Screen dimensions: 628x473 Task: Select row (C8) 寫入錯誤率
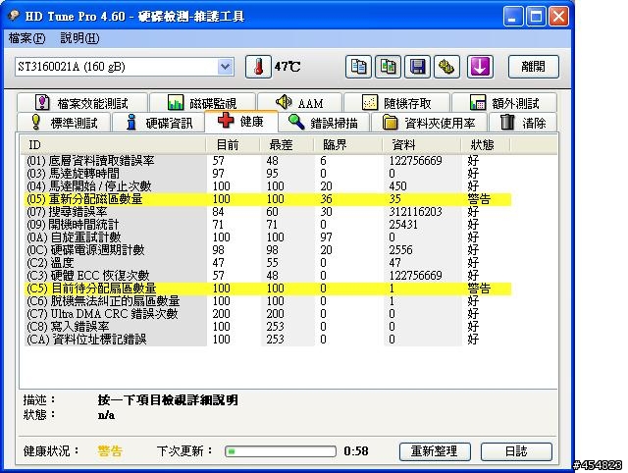pos(268,327)
